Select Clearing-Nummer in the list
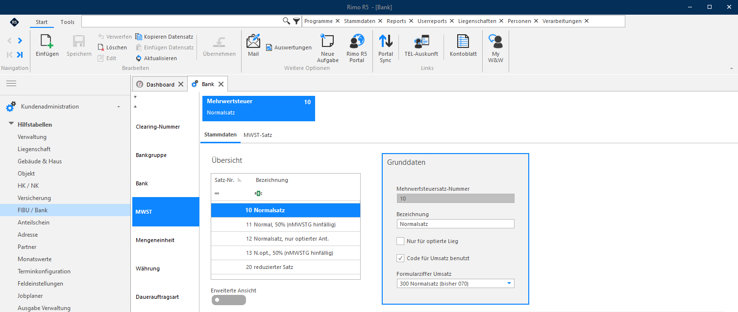The width and height of the screenshot is (738, 312). [165, 127]
